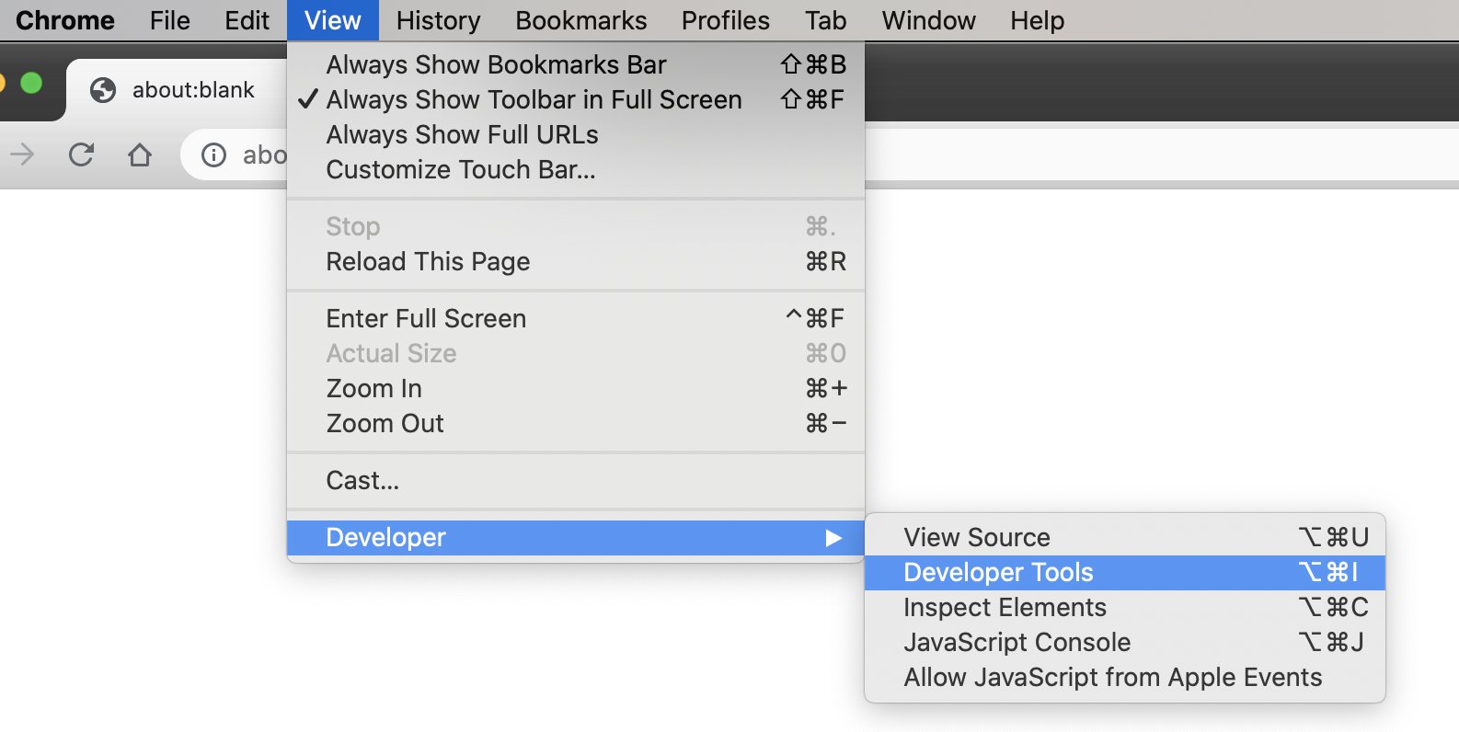Viewport: 1459px width, 732px height.
Task: Close the open View menu
Action: coord(333,20)
